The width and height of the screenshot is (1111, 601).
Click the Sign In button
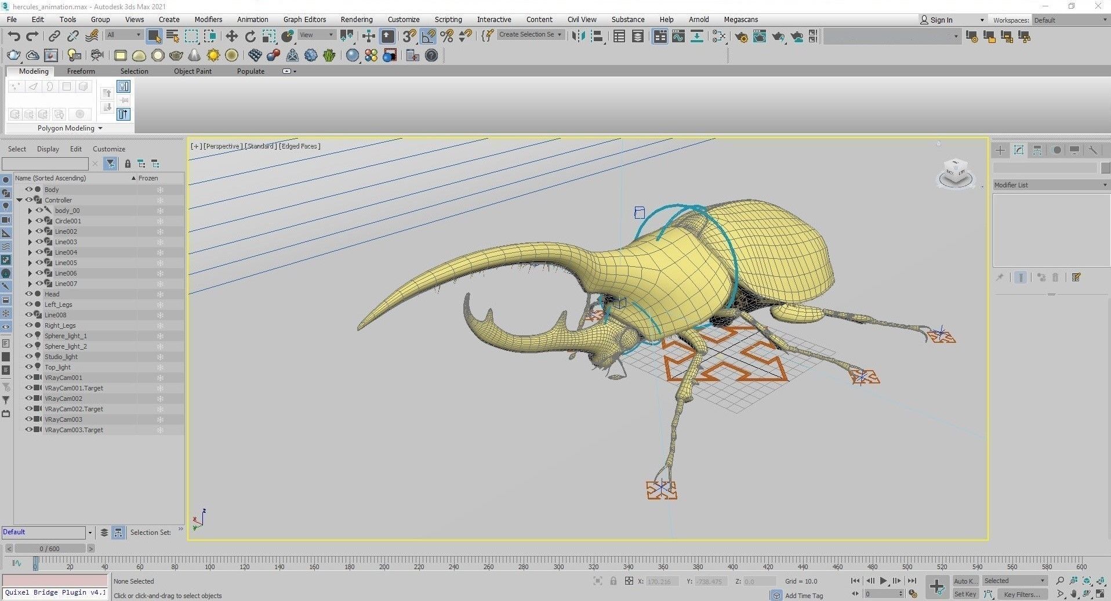tap(936, 20)
